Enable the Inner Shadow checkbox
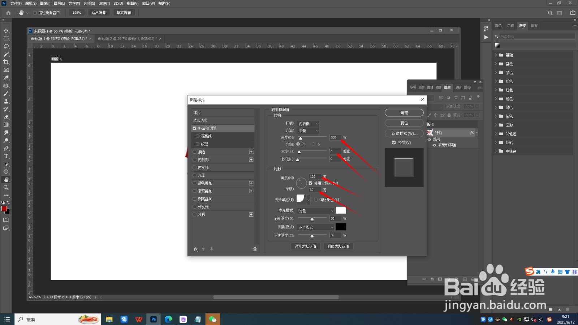 (195, 159)
